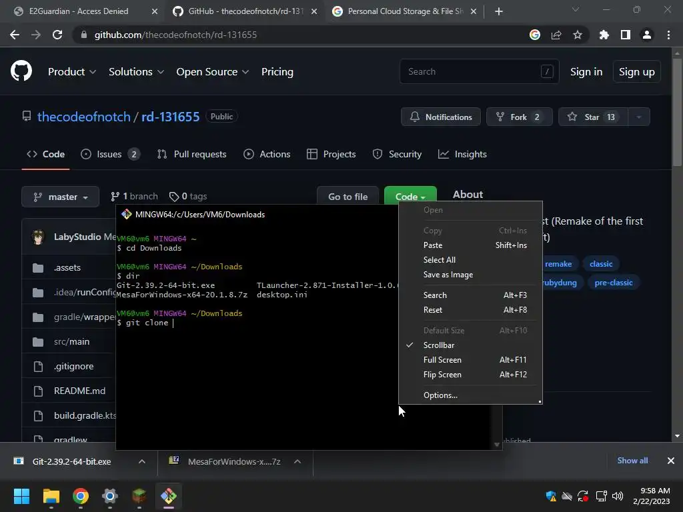Click Git Bash icon on taskbar
Viewport: 683px width, 512px height.
coord(169,496)
